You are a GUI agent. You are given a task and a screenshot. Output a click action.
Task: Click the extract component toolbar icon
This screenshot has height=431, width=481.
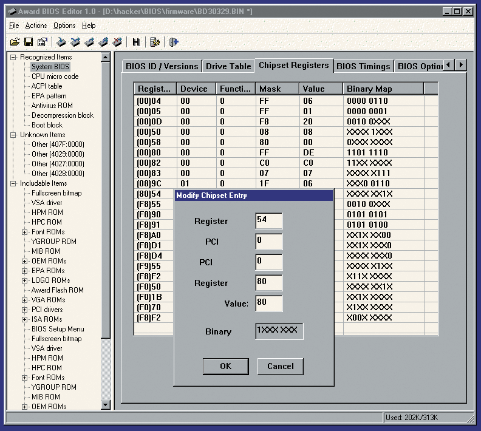click(89, 42)
